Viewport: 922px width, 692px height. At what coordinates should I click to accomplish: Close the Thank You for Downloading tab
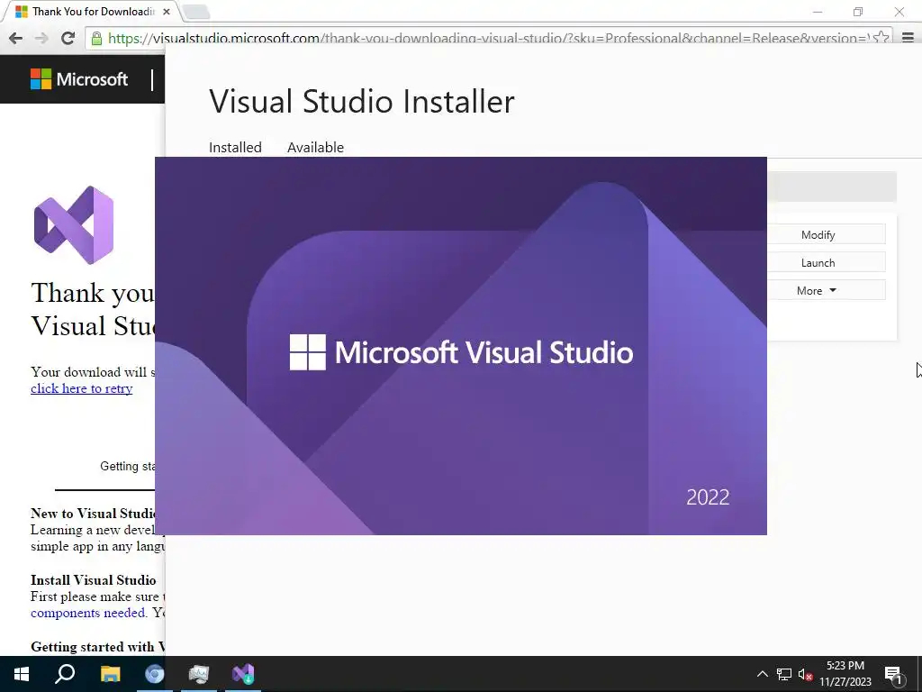pos(167,11)
